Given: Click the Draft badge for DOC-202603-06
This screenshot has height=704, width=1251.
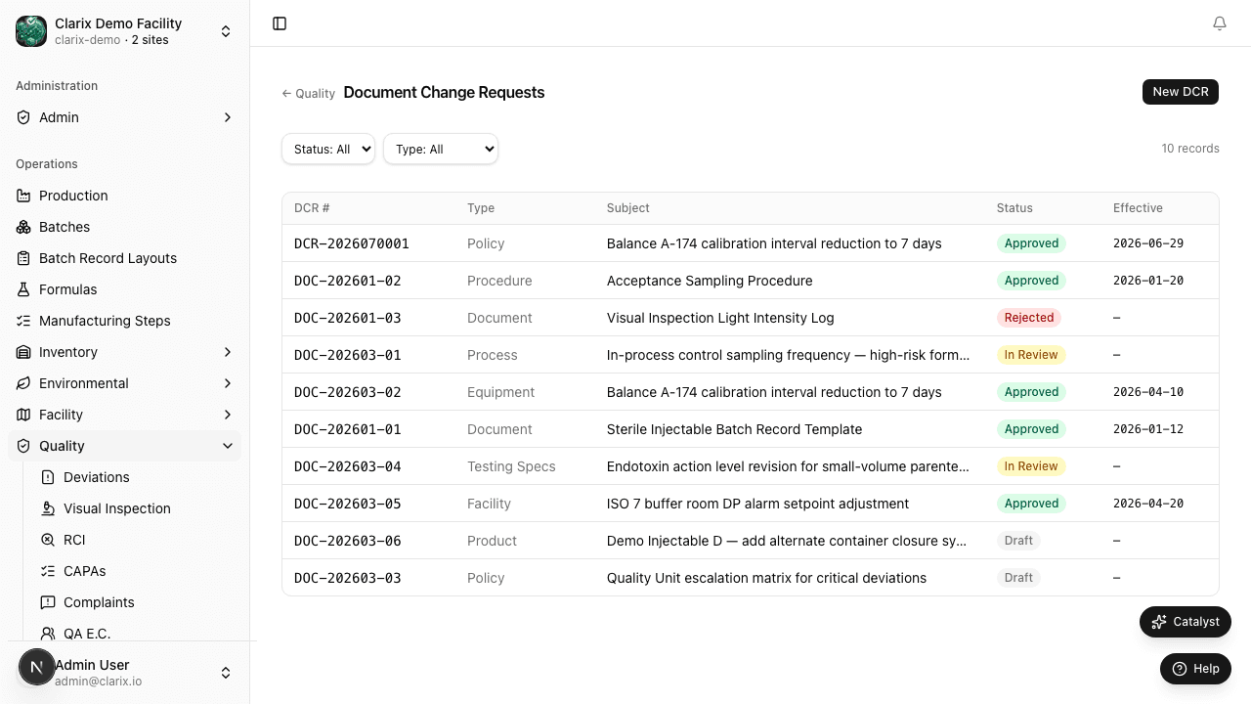Looking at the screenshot, I should pos(1018,541).
